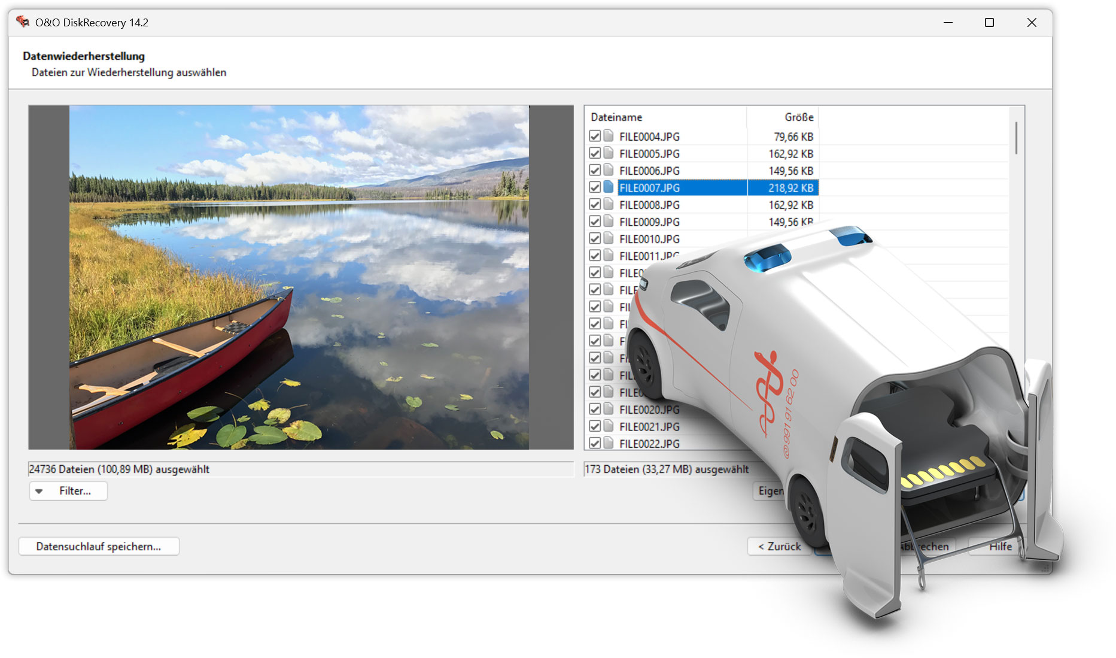Deselect the FILE0008.JPG checkbox
Viewport: 1116px width, 658px height.
[x=595, y=204]
